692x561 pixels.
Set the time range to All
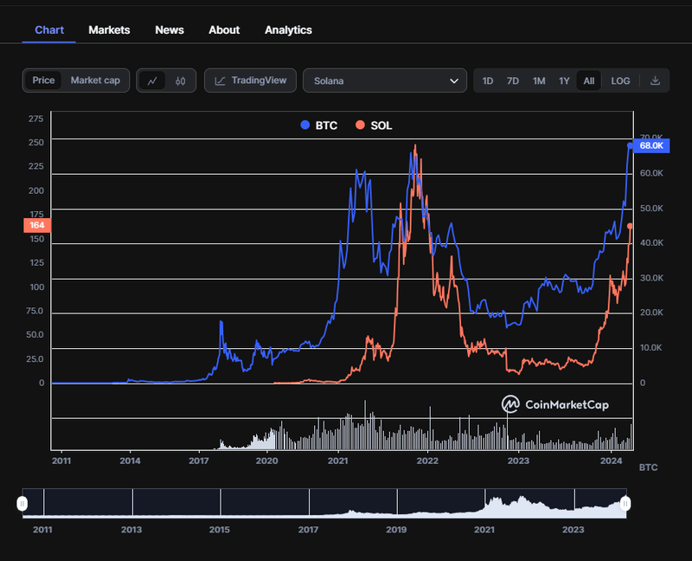589,81
